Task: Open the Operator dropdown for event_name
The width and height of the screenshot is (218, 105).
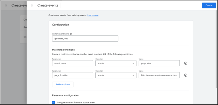Action: (116, 63)
